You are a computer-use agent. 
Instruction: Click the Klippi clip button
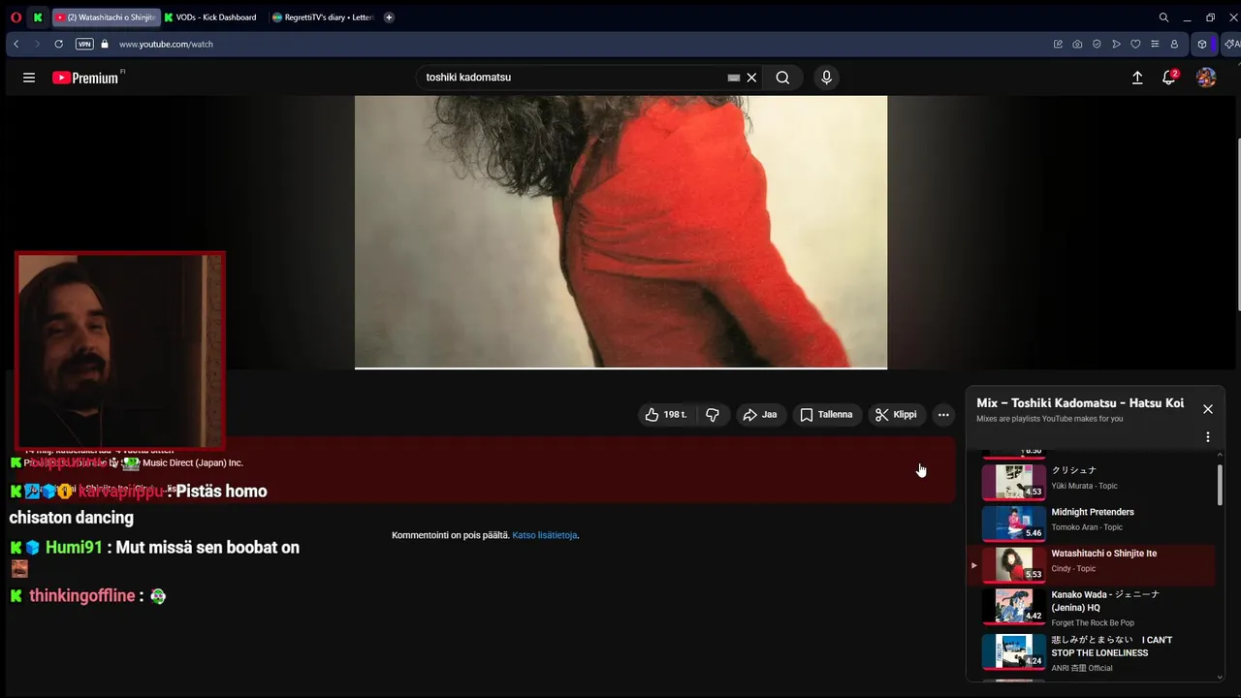(x=896, y=415)
